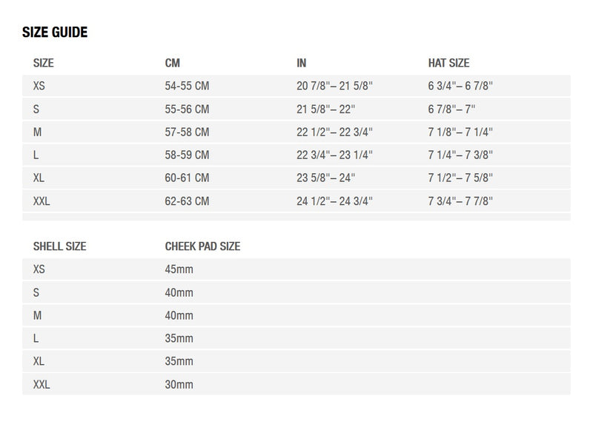Select the 62-63 CM cell

coord(187,201)
